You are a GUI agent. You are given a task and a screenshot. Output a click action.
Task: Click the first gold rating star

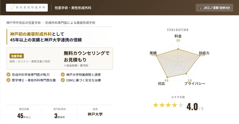(156, 105)
